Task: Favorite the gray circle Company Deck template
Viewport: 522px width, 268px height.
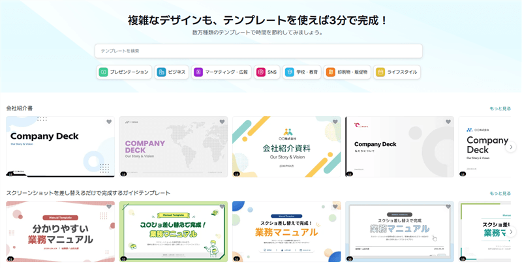Action: pos(448,122)
